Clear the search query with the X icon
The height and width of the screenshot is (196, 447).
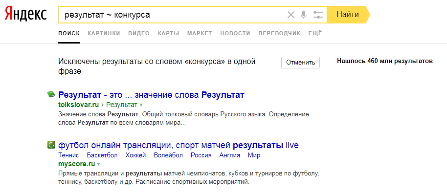291,15
